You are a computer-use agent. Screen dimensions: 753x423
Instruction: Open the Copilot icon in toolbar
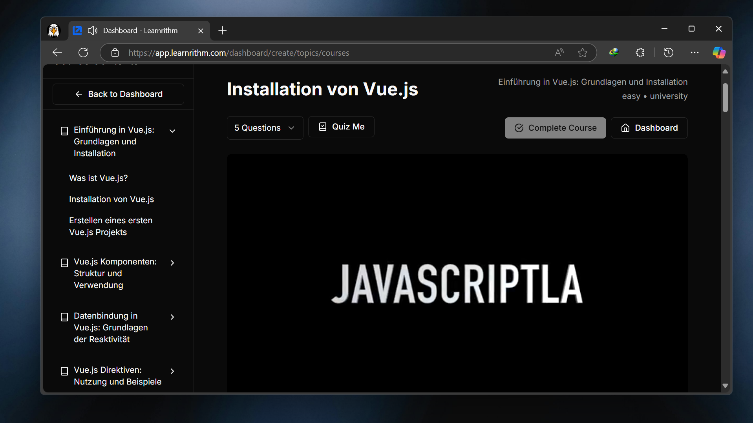pyautogui.click(x=719, y=53)
